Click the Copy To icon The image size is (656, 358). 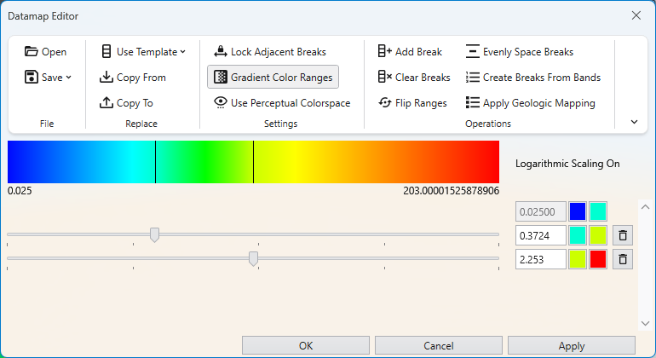coord(106,103)
